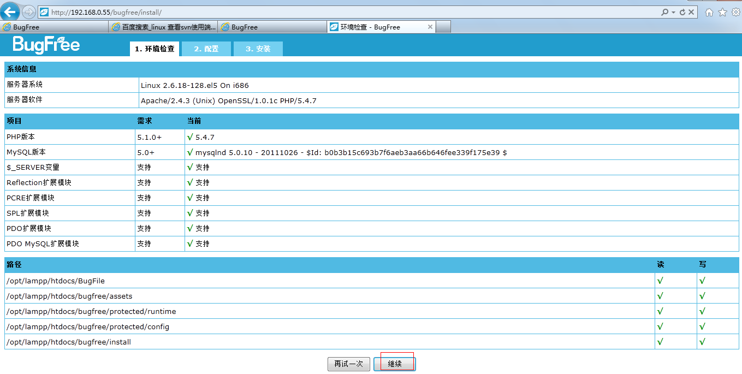Screen dimensions: 742x374
Task: Click the read checkmark for BugFile path
Action: (x=660, y=280)
